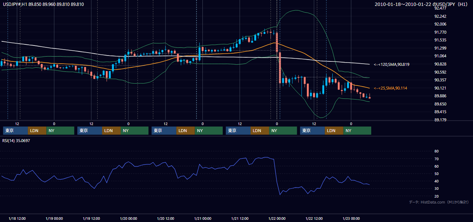The image size is (473, 222).
Task: Click the 1/21 00:00 time axis label
Action: (x=202, y=219)
